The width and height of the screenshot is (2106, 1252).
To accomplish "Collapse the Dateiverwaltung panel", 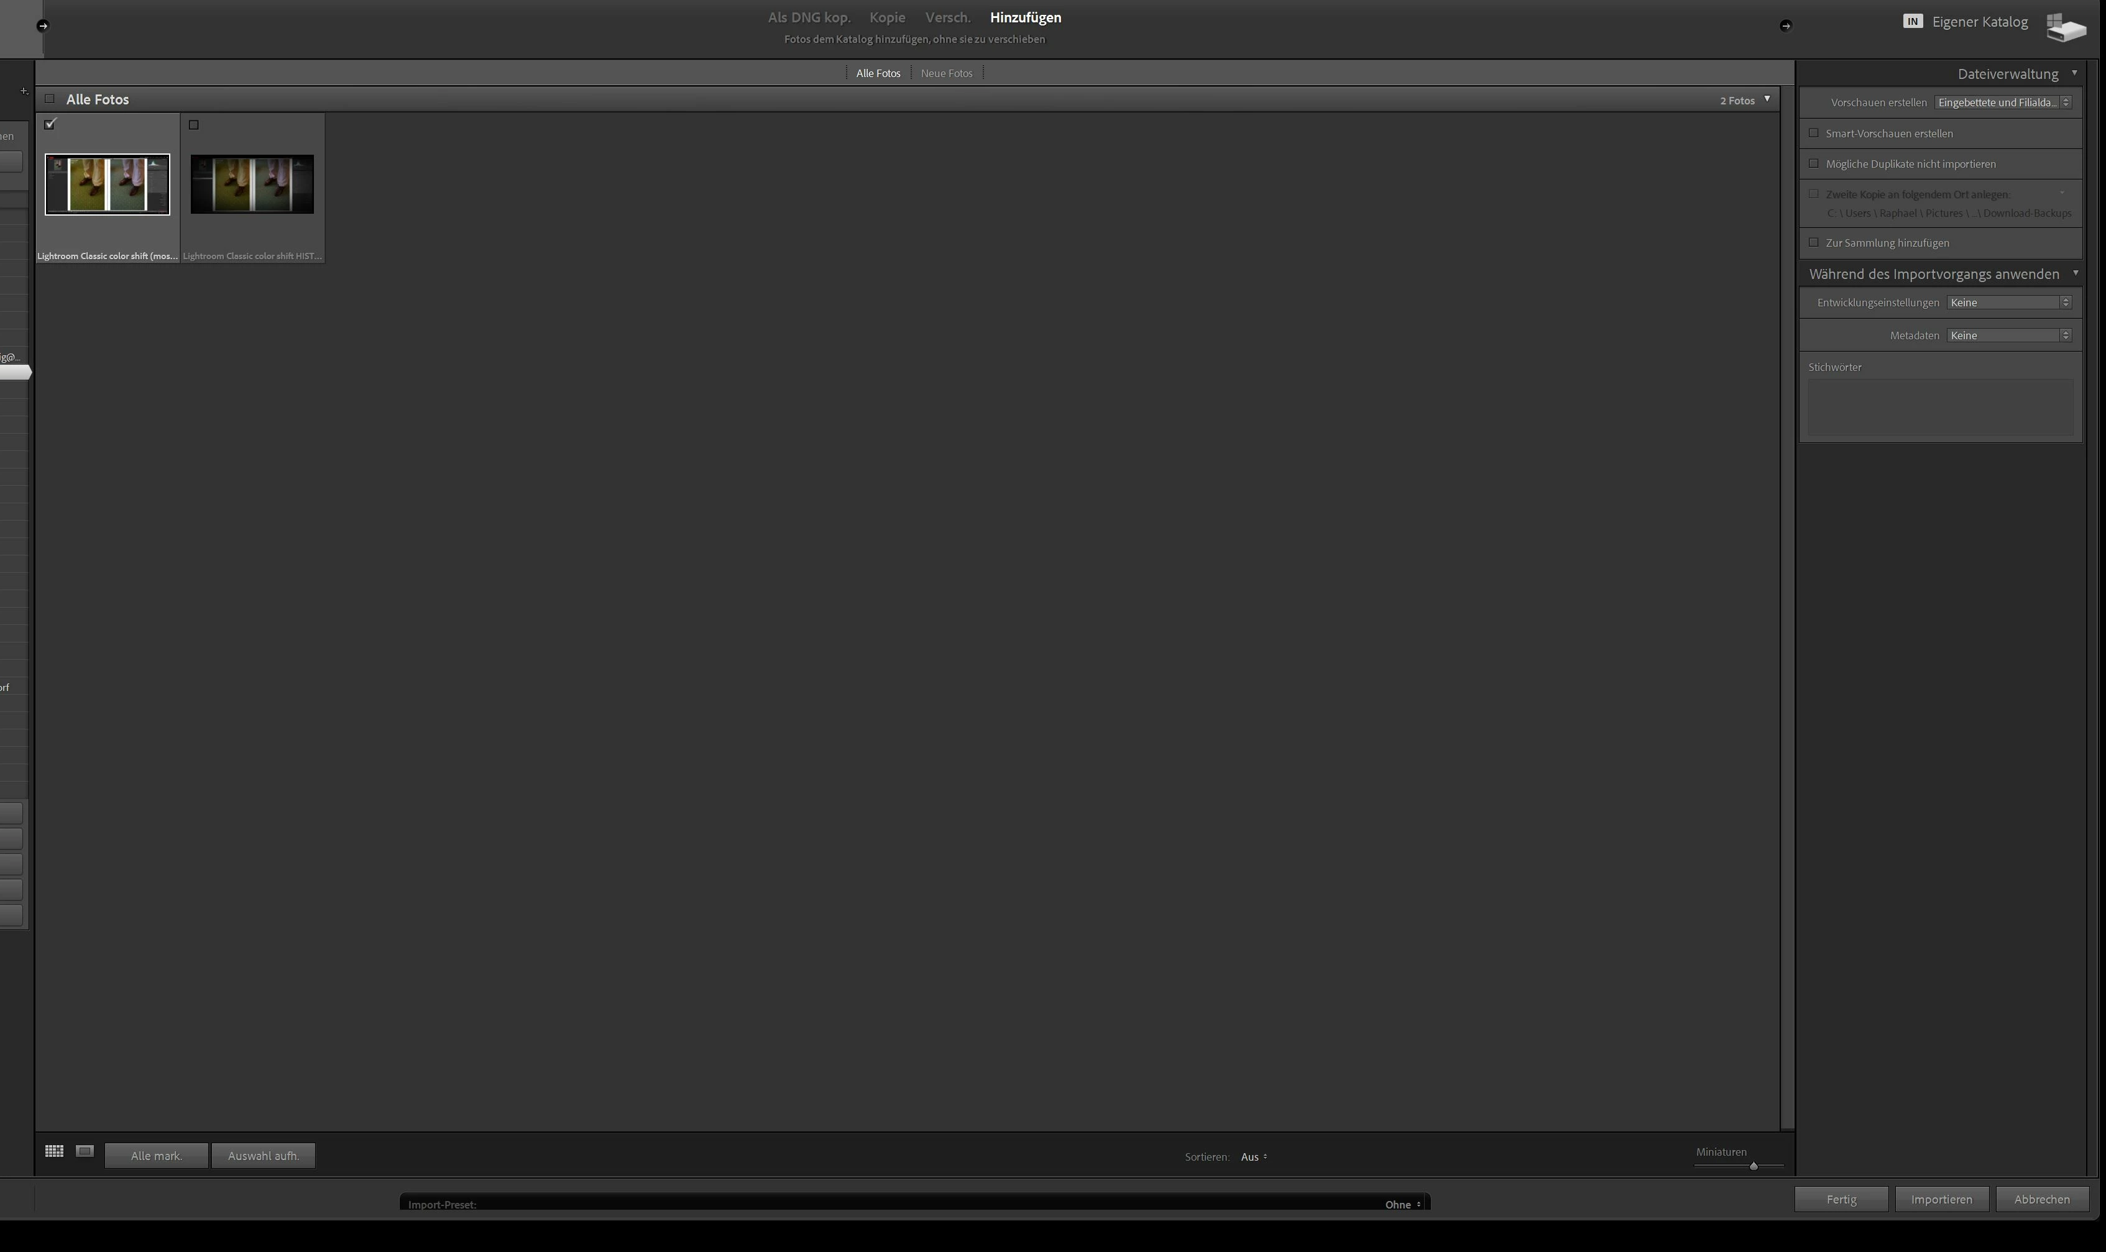I will 2075,73.
